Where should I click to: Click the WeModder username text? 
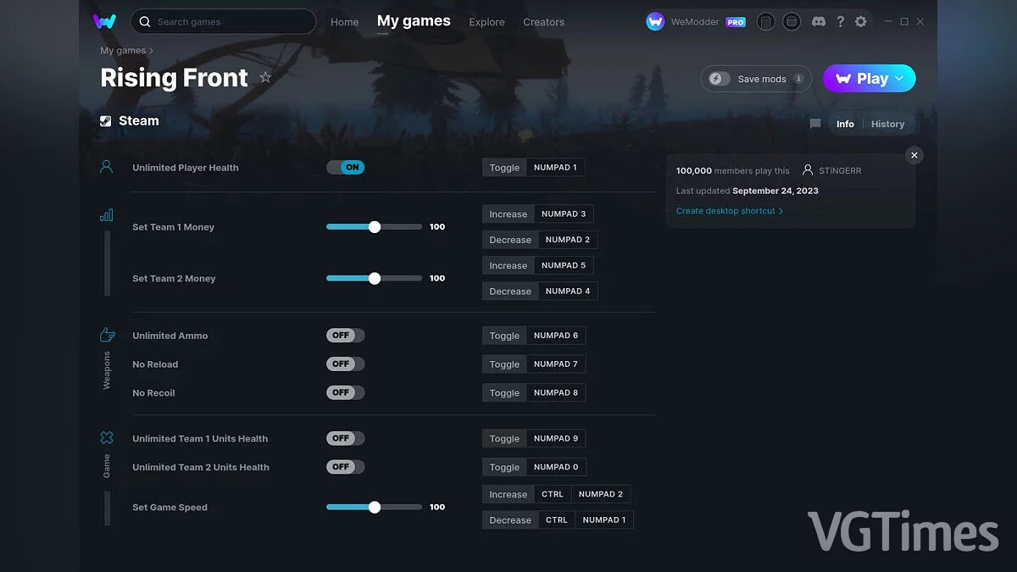pyautogui.click(x=695, y=22)
